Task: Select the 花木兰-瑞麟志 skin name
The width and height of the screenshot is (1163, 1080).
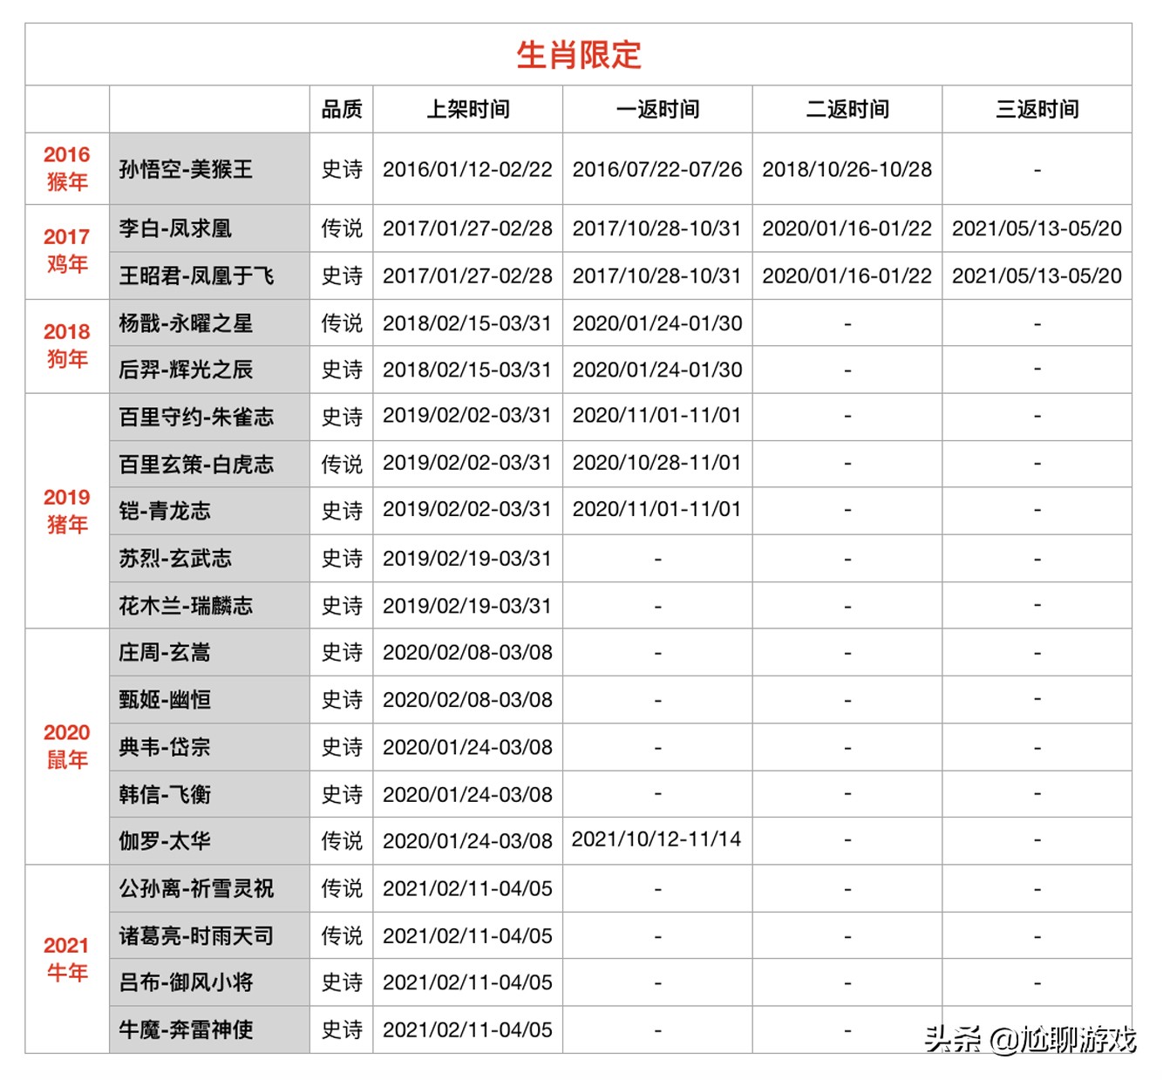Action: [186, 605]
